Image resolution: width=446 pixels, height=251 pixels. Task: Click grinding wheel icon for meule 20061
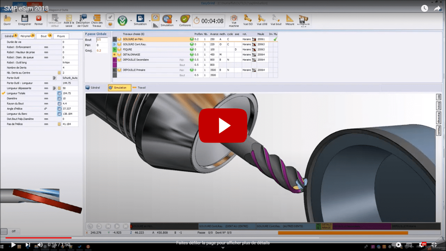254,39
